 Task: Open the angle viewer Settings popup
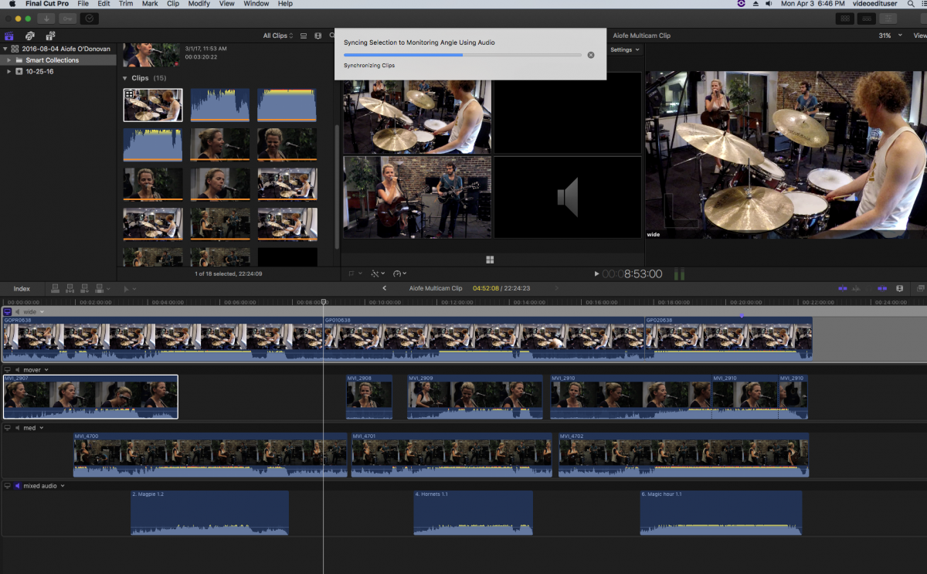pos(624,49)
